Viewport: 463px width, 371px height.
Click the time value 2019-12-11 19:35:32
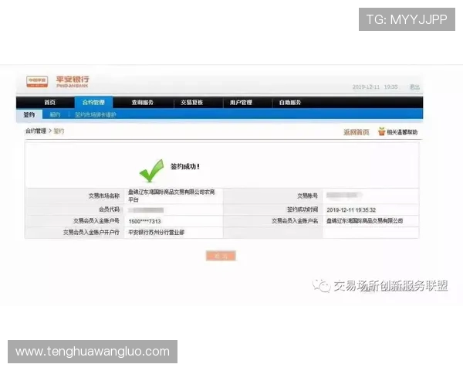pos(351,209)
